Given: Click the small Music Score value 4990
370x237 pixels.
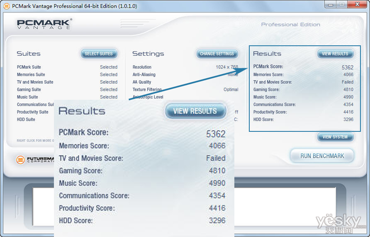Looking at the screenshot, I should click(348, 97).
